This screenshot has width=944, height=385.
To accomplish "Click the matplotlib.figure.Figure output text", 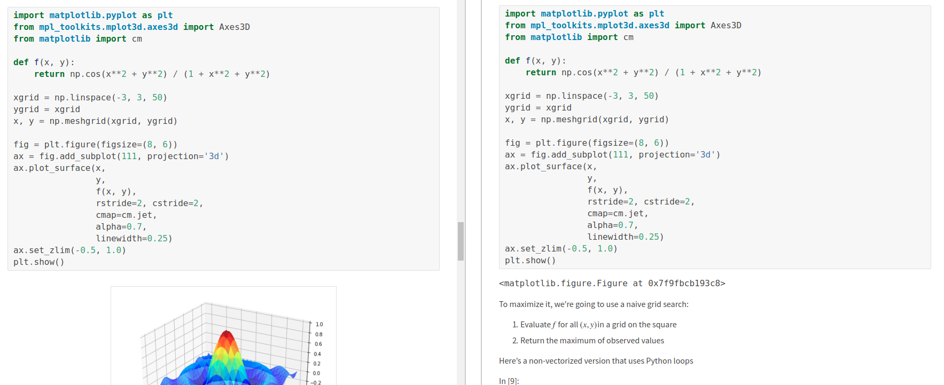I will click(x=612, y=284).
